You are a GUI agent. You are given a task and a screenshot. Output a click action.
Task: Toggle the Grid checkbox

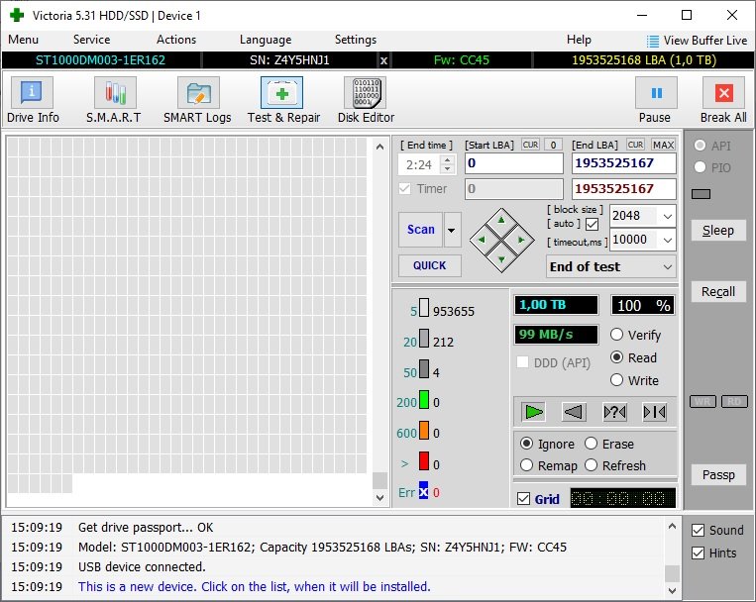click(523, 499)
